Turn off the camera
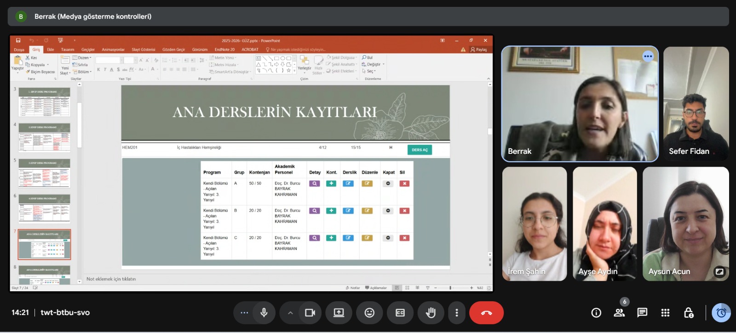This screenshot has width=736, height=333. coord(310,313)
